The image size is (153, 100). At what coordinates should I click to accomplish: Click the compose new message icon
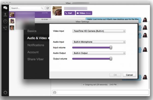pos(48,8)
